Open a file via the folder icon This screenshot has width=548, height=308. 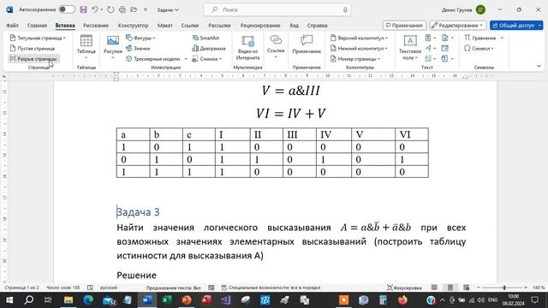134,9
